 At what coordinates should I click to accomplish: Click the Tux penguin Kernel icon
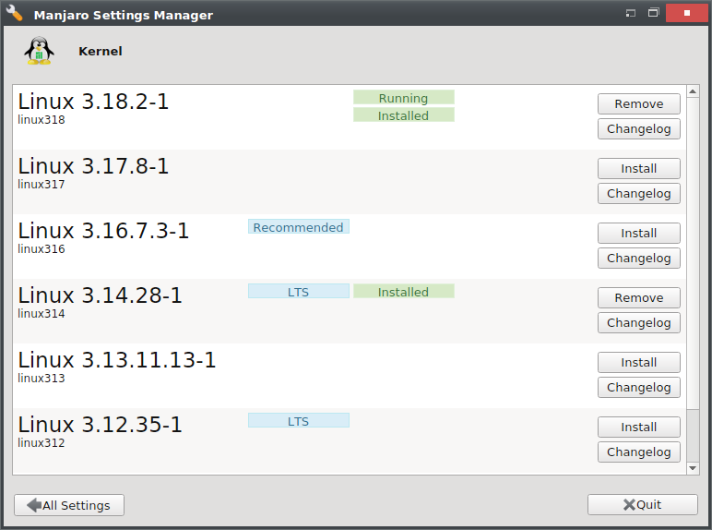(x=38, y=52)
